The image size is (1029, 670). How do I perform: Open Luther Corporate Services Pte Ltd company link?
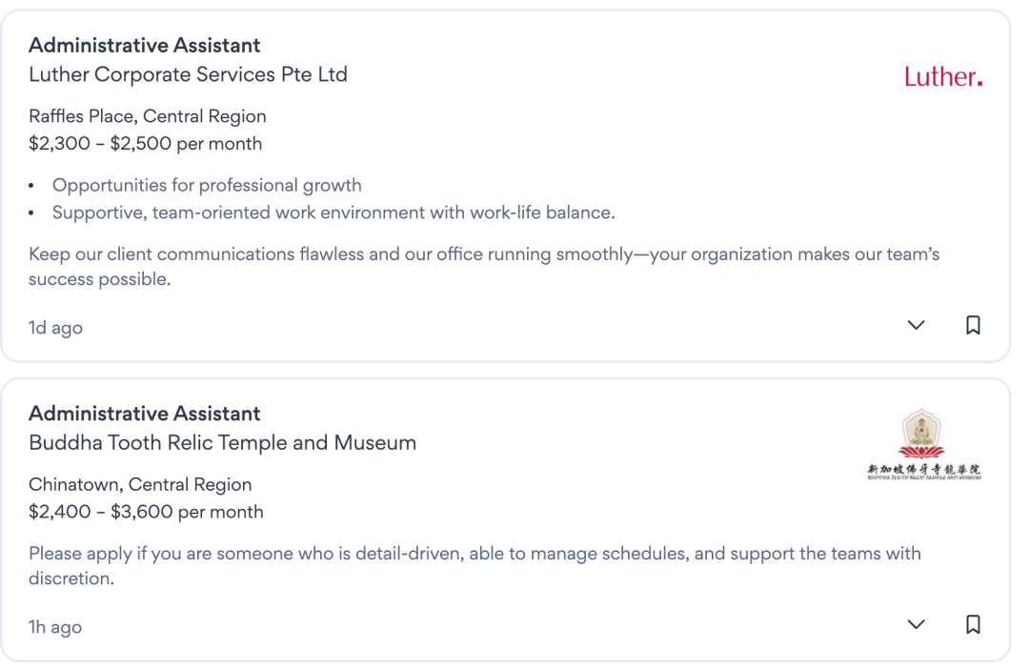pos(188,74)
